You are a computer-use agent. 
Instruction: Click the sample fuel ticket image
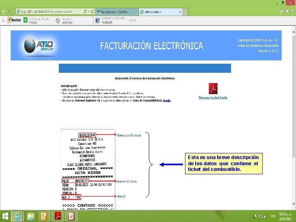[88, 169]
